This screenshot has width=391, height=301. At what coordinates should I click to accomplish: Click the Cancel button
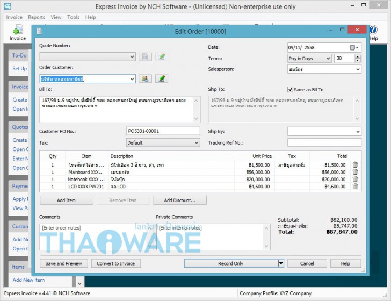[307, 263]
